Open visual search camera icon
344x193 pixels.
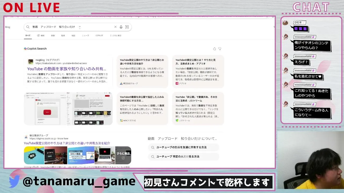coord(127,27)
